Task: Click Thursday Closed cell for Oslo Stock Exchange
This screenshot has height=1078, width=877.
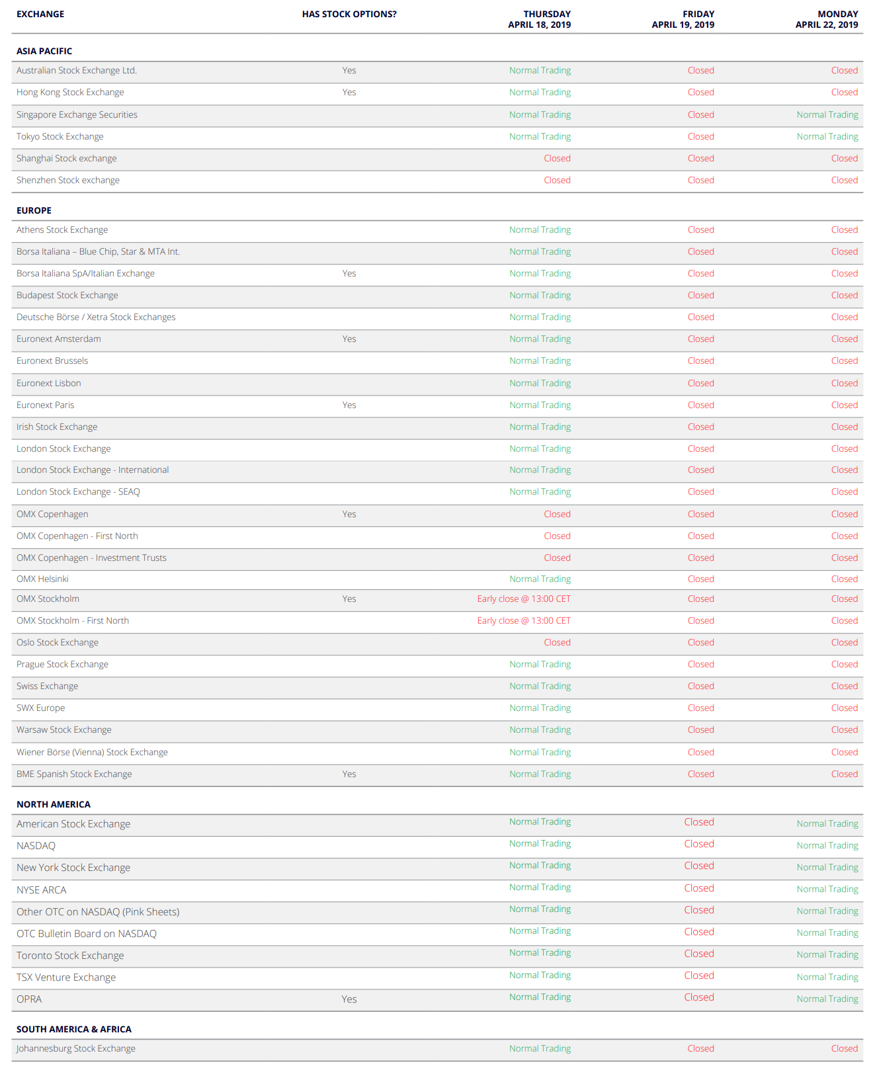Action: pos(557,642)
